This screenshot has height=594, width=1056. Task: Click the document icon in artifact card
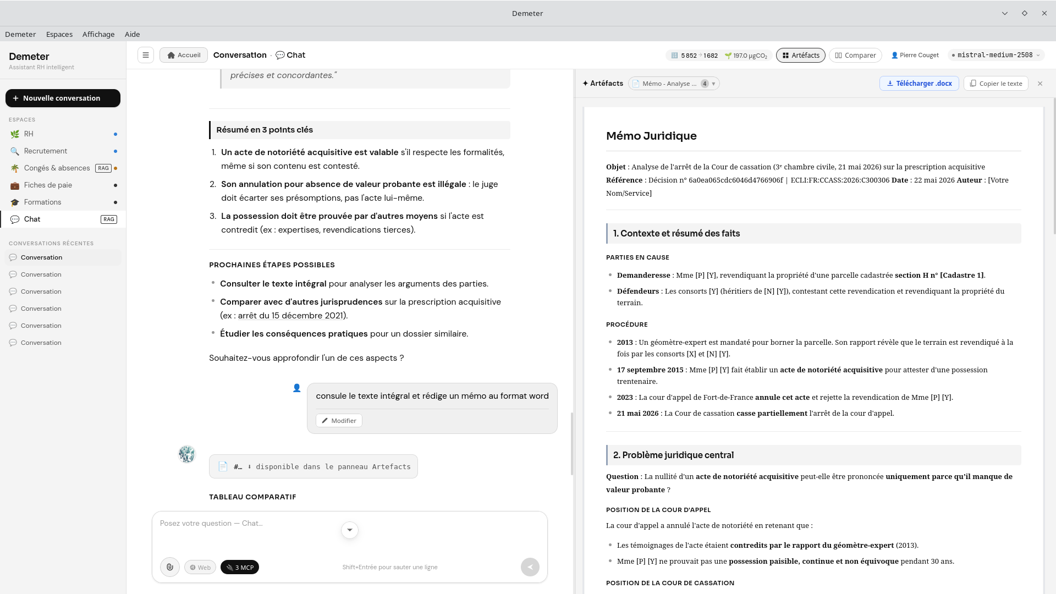(x=223, y=466)
